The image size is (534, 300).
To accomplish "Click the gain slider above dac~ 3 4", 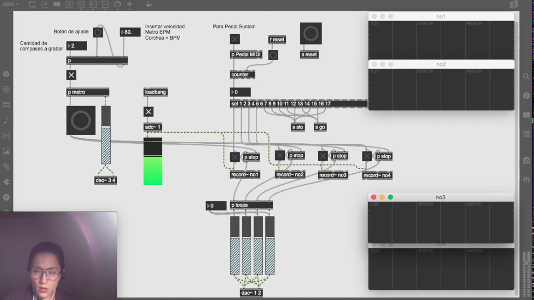I will 106,135.
